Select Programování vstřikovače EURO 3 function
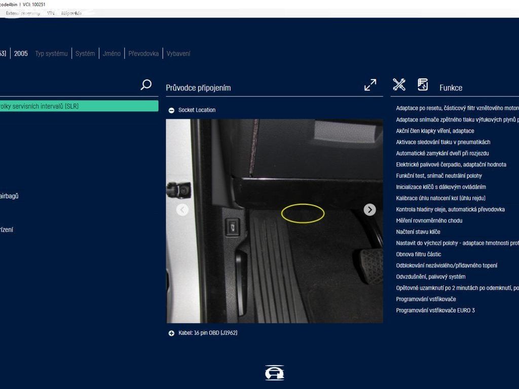 435,310
